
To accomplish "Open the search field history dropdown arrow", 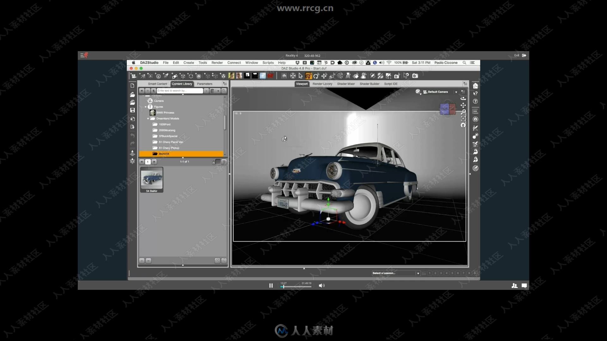I will point(206,91).
